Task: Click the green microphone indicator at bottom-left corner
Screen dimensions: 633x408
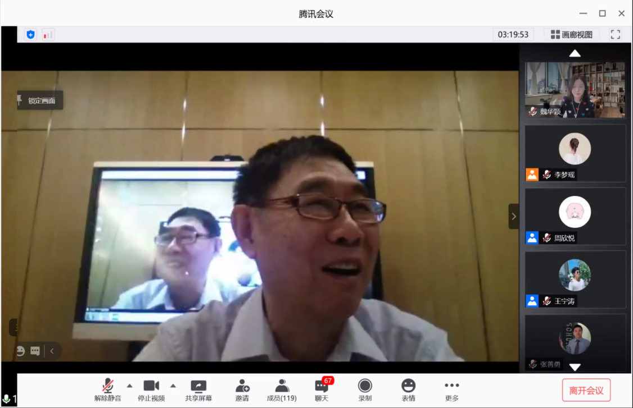Action: 6,399
